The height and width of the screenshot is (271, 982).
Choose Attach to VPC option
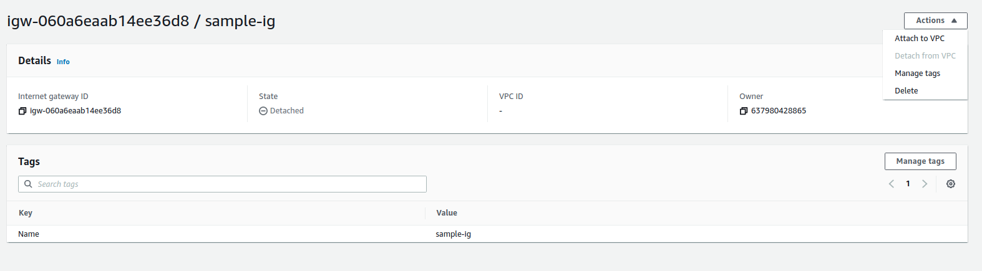(x=920, y=39)
